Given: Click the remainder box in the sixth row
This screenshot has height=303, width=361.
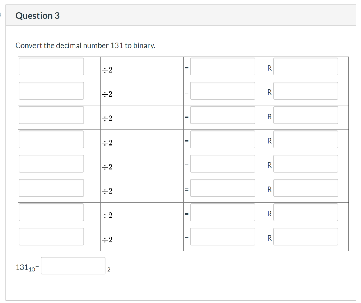Looking at the screenshot, I should click(305, 188).
